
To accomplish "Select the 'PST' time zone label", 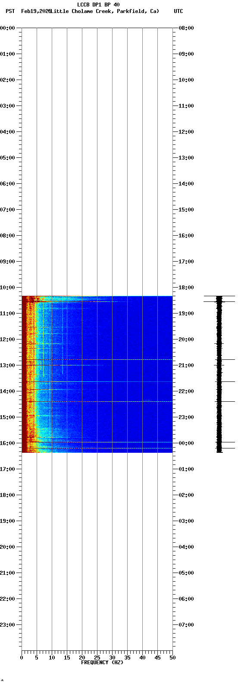I will click(10, 11).
